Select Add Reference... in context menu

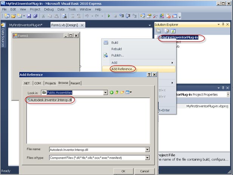(123, 69)
